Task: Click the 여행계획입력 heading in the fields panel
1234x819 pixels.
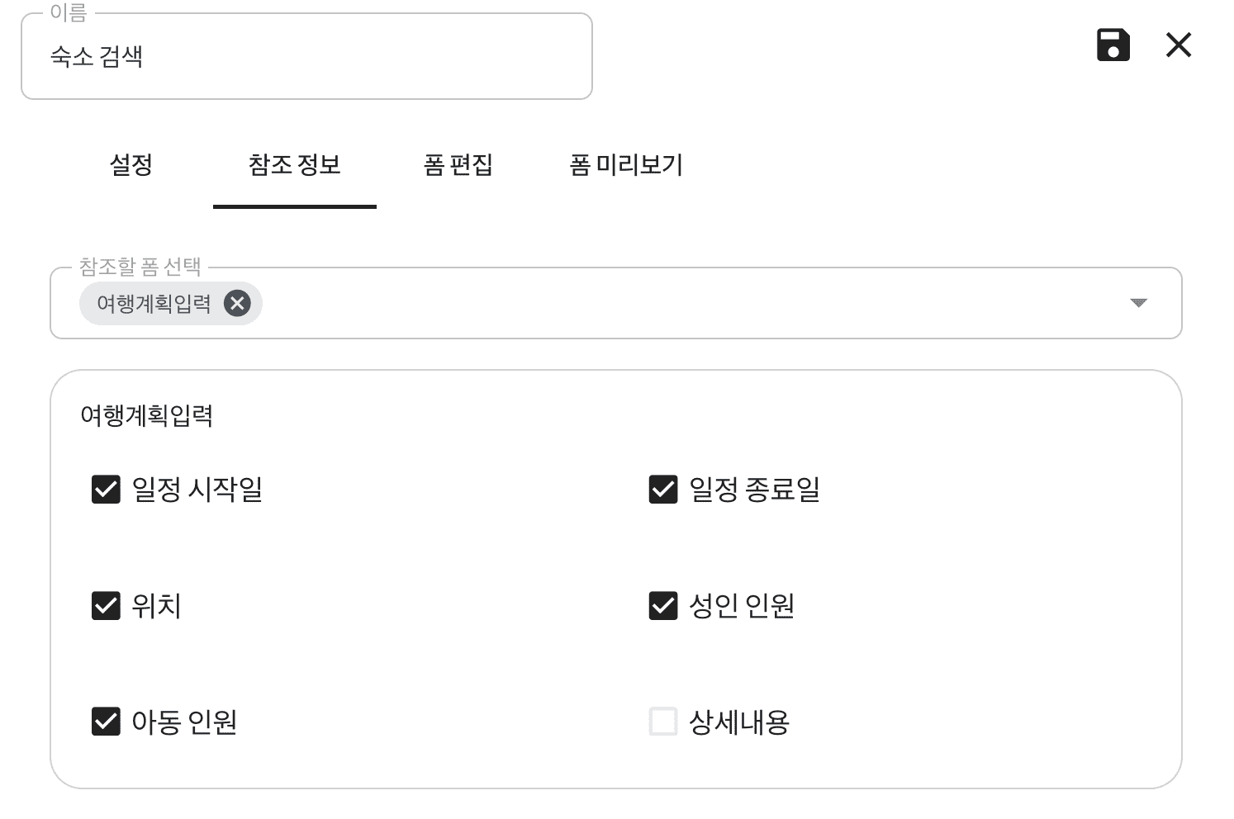Action: (146, 415)
